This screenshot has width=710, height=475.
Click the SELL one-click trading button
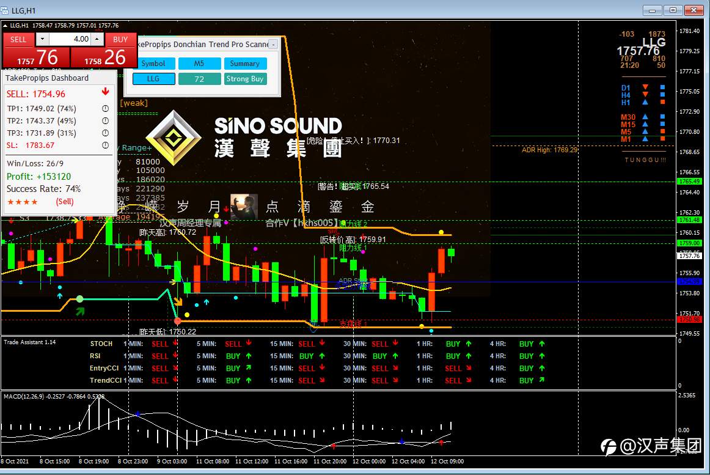pyautogui.click(x=18, y=40)
